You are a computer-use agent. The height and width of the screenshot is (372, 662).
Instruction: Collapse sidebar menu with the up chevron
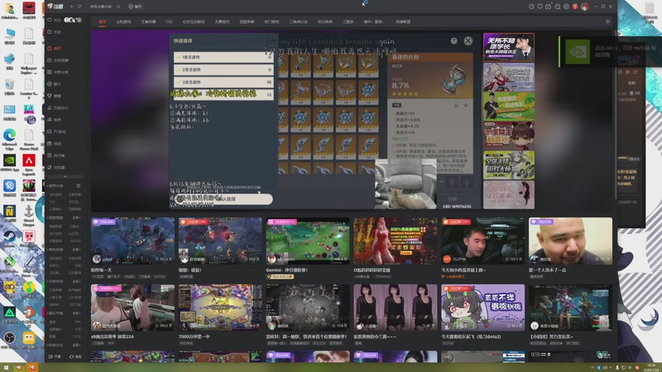(x=65, y=176)
